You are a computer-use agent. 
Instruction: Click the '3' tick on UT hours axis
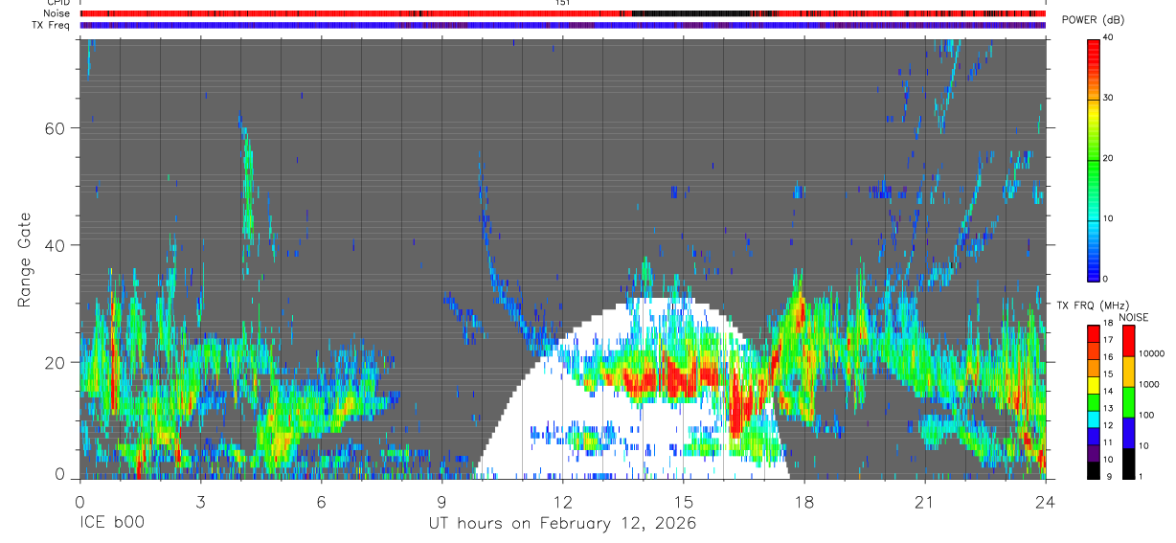[200, 502]
